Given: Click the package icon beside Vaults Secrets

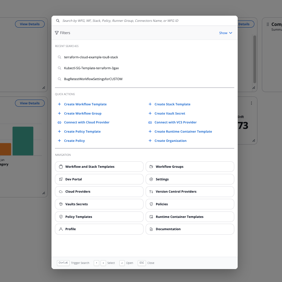Looking at the screenshot, I should 61,204.
